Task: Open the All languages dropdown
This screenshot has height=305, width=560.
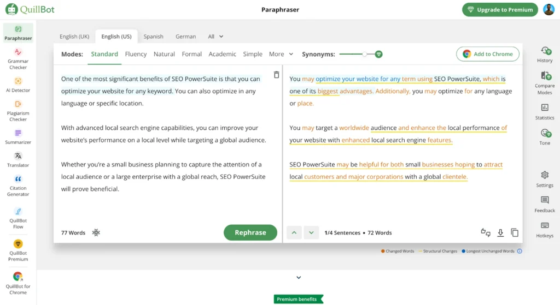Action: [x=215, y=37]
